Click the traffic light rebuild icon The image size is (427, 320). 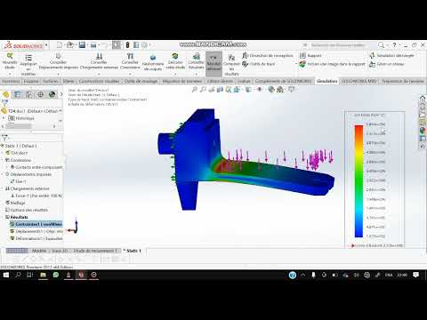[127, 45]
